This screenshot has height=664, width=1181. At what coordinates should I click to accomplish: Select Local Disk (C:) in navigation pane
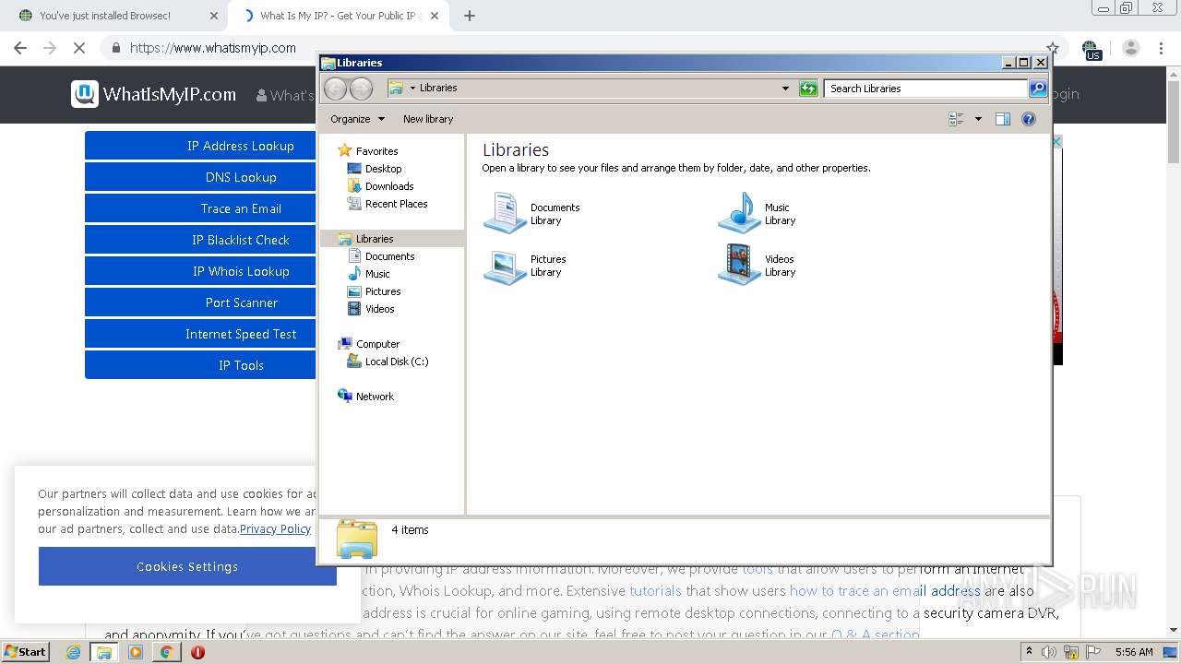[x=396, y=362]
